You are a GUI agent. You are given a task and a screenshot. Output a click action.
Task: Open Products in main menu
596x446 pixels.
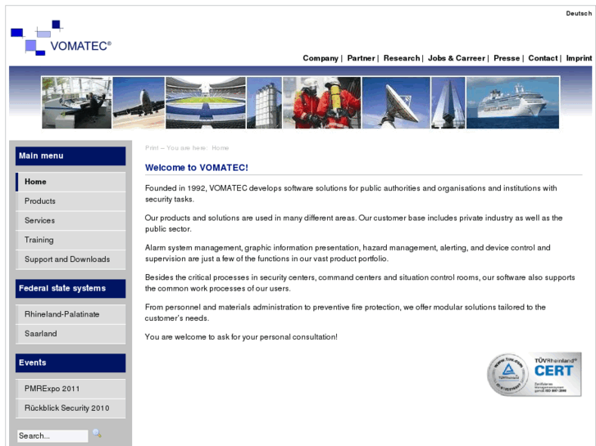pyautogui.click(x=71, y=201)
